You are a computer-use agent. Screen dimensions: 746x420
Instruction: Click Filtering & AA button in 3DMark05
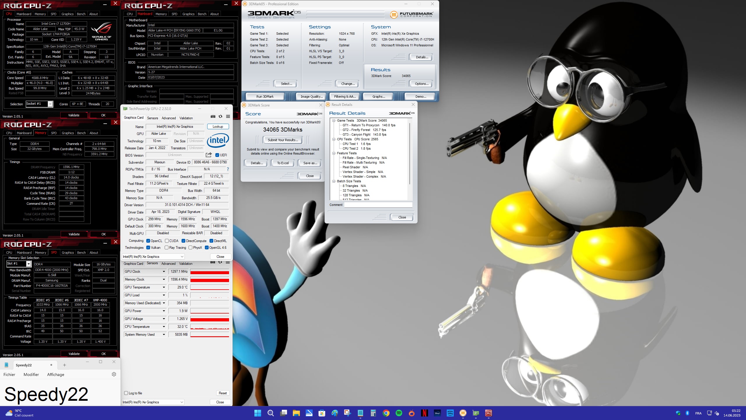[345, 97]
